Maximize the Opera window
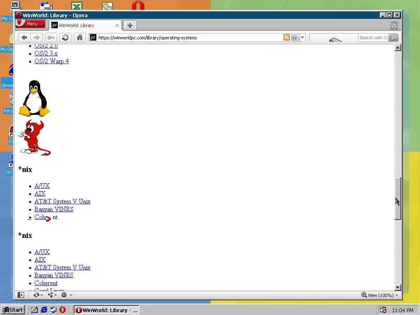The image size is (420, 315). click(x=390, y=15)
